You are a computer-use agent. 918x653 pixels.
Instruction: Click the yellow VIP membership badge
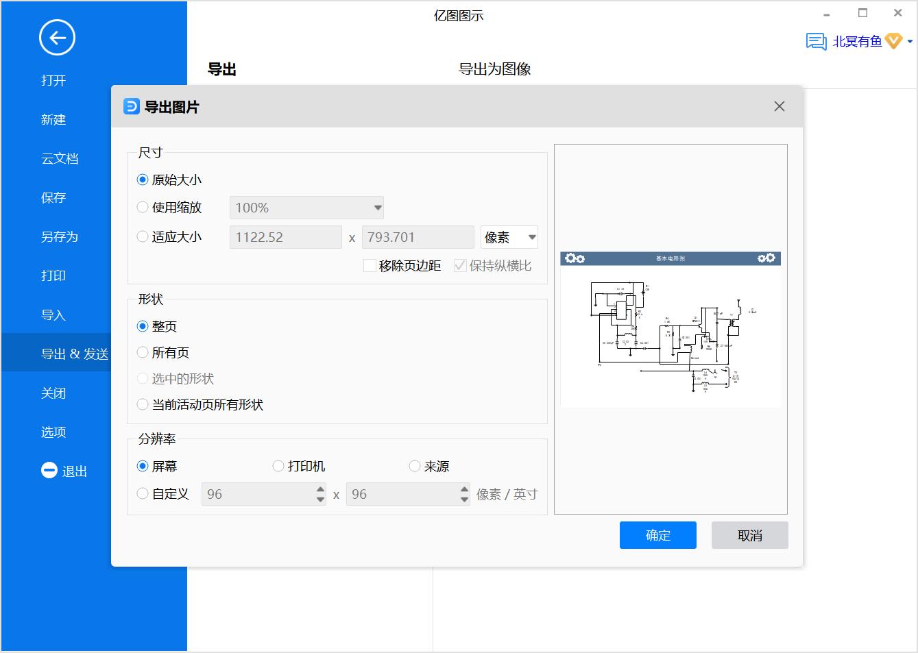[x=893, y=41]
